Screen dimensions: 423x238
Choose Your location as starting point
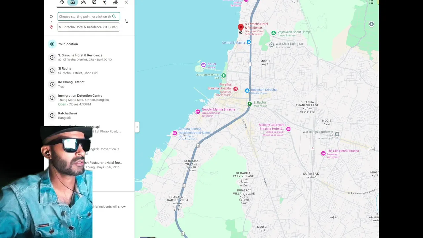(89, 44)
